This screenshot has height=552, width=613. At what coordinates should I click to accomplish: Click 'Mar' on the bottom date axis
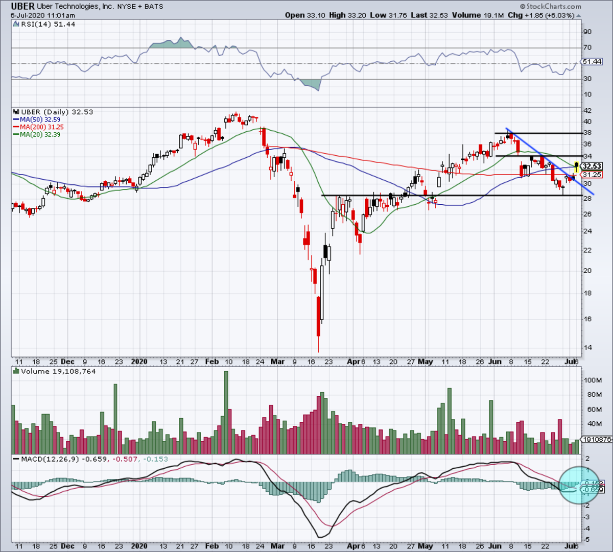[277, 546]
